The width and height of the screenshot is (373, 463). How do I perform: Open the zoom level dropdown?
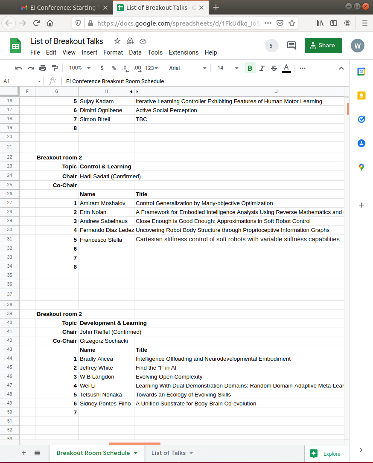(80, 68)
